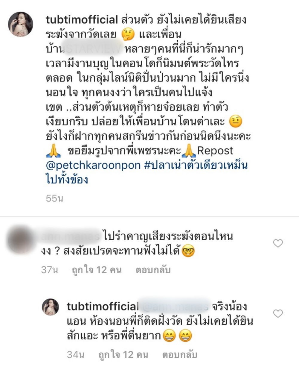Tap ตอบกลับ under tubtimofficial's reply
This screenshot has width=299, height=379.
tap(179, 355)
